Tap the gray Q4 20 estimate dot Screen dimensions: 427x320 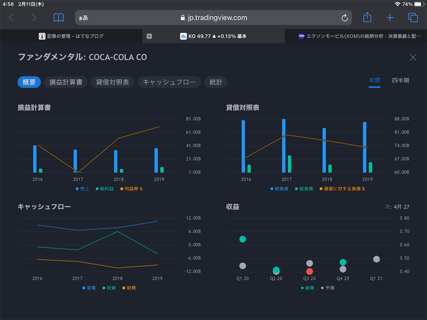click(343, 269)
